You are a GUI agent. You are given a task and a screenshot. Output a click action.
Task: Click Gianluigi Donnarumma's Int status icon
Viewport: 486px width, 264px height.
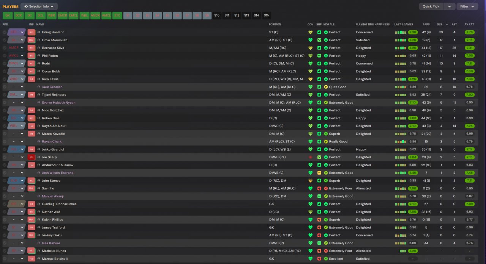click(31, 204)
